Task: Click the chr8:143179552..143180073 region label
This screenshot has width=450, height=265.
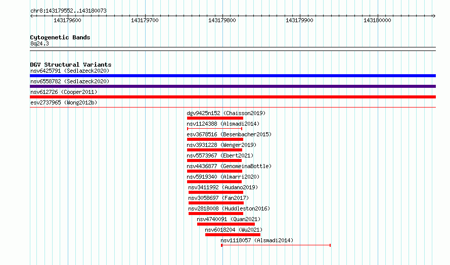Action: tap(68, 11)
